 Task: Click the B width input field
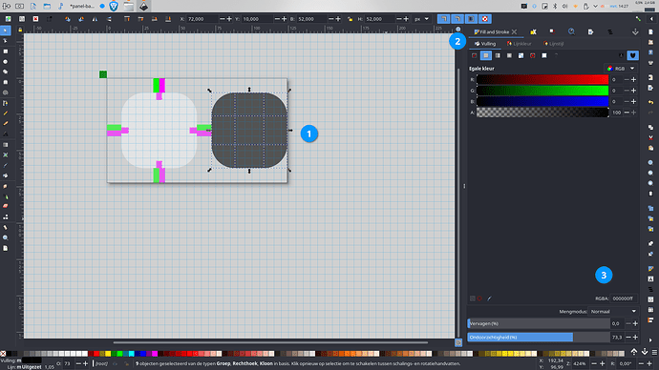pos(311,19)
